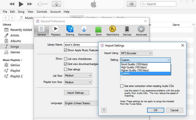Start playback with the Play button
The height and width of the screenshot is (120, 196).
pyautogui.click(x=21, y=4)
